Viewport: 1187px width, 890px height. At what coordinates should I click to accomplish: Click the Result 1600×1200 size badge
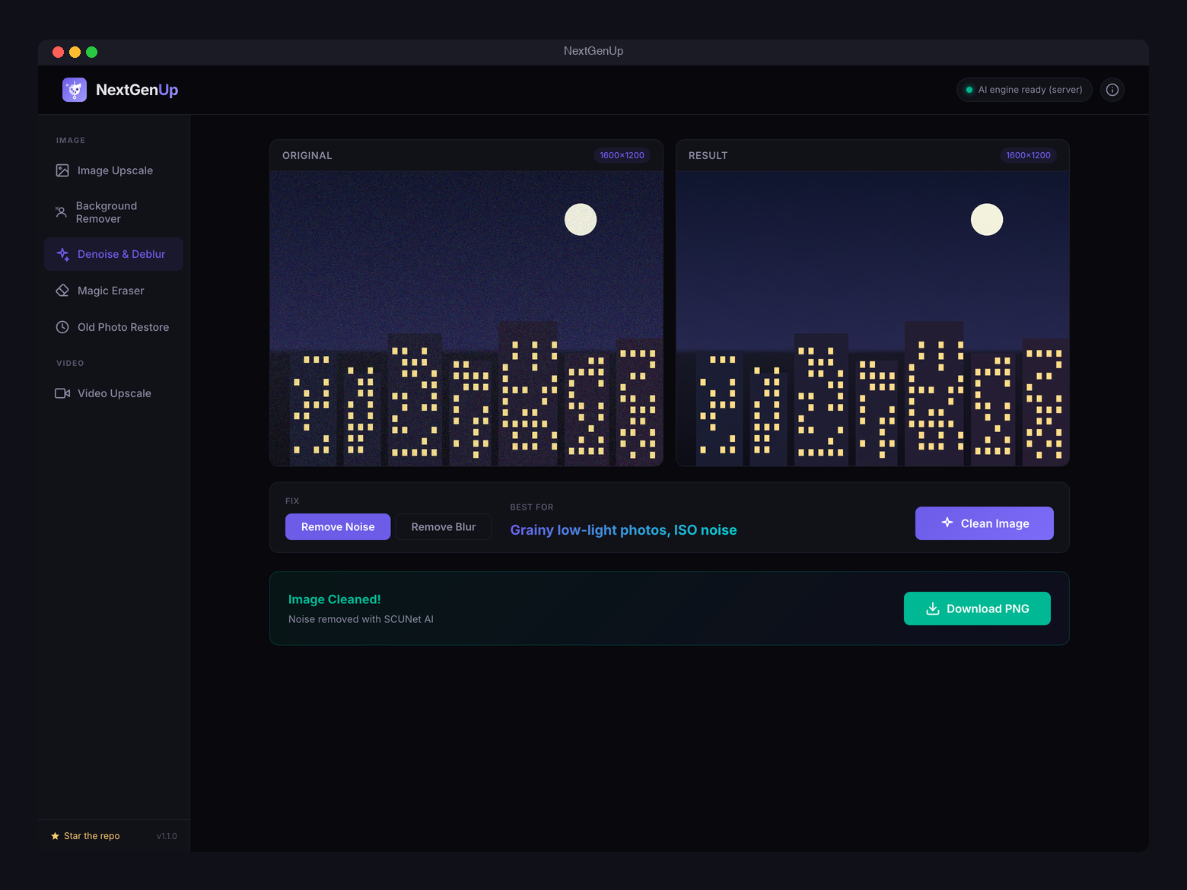tap(1028, 155)
